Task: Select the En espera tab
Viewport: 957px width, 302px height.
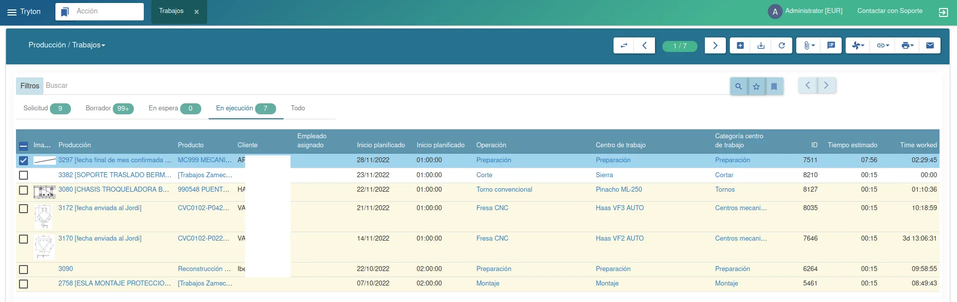Action: click(x=175, y=108)
